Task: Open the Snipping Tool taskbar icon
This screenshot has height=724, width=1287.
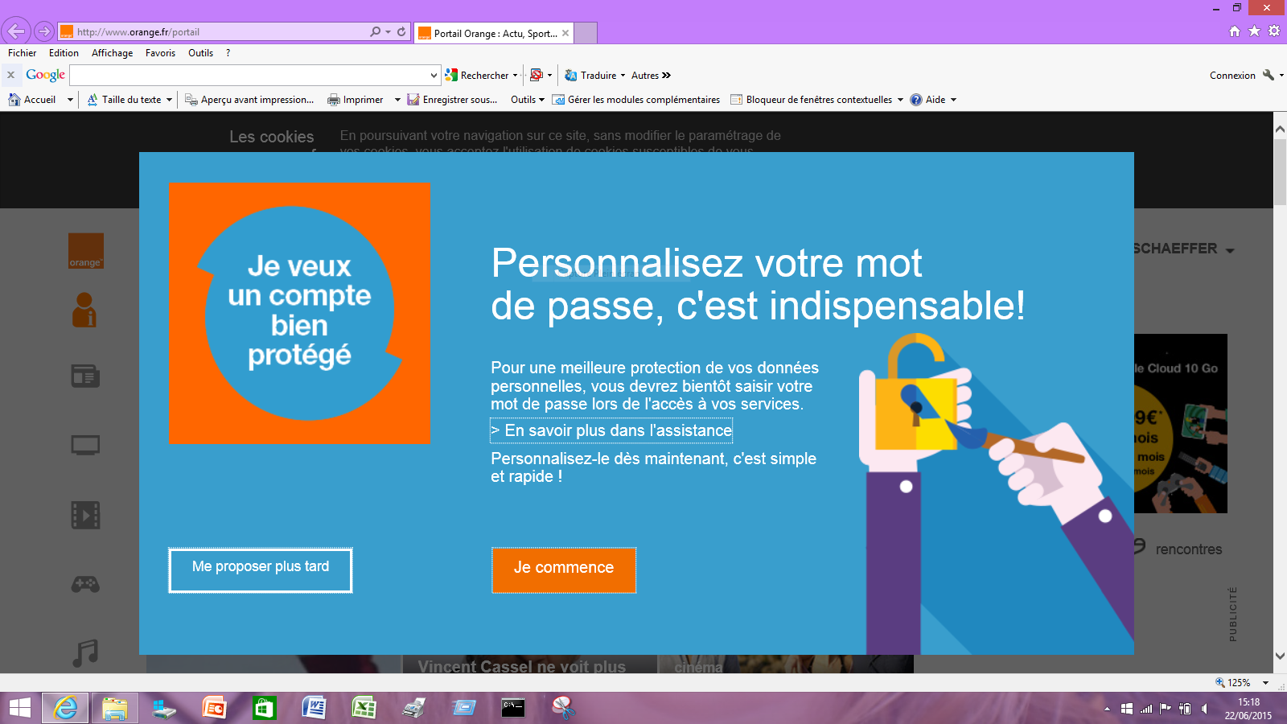Action: 563,708
